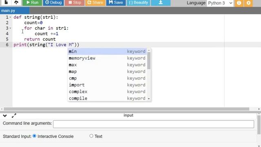Viewport: 261px width, 147px height.
Task: Select the Interactive Console radio button
Action: click(34, 136)
